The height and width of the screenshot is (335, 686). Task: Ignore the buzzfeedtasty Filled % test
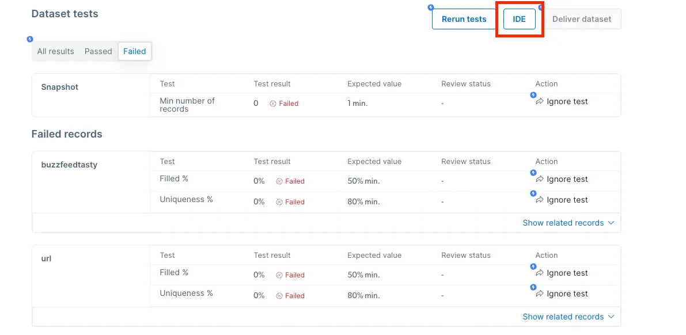[x=562, y=180]
